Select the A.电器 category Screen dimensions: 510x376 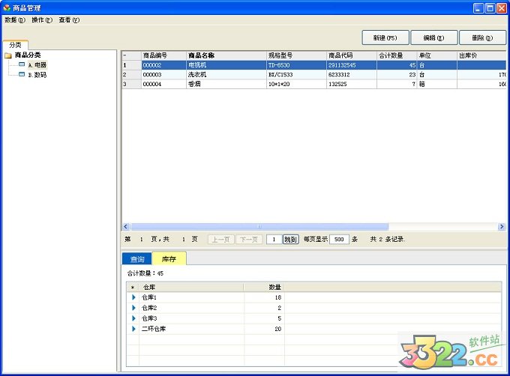point(37,65)
